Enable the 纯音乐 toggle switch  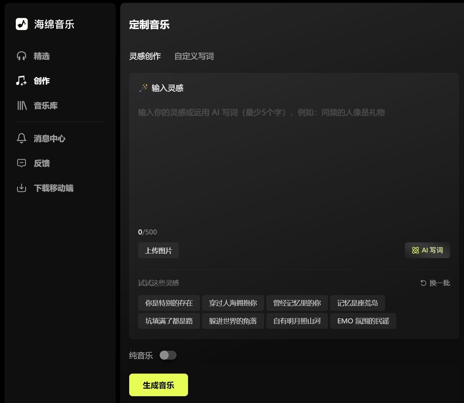coord(168,355)
